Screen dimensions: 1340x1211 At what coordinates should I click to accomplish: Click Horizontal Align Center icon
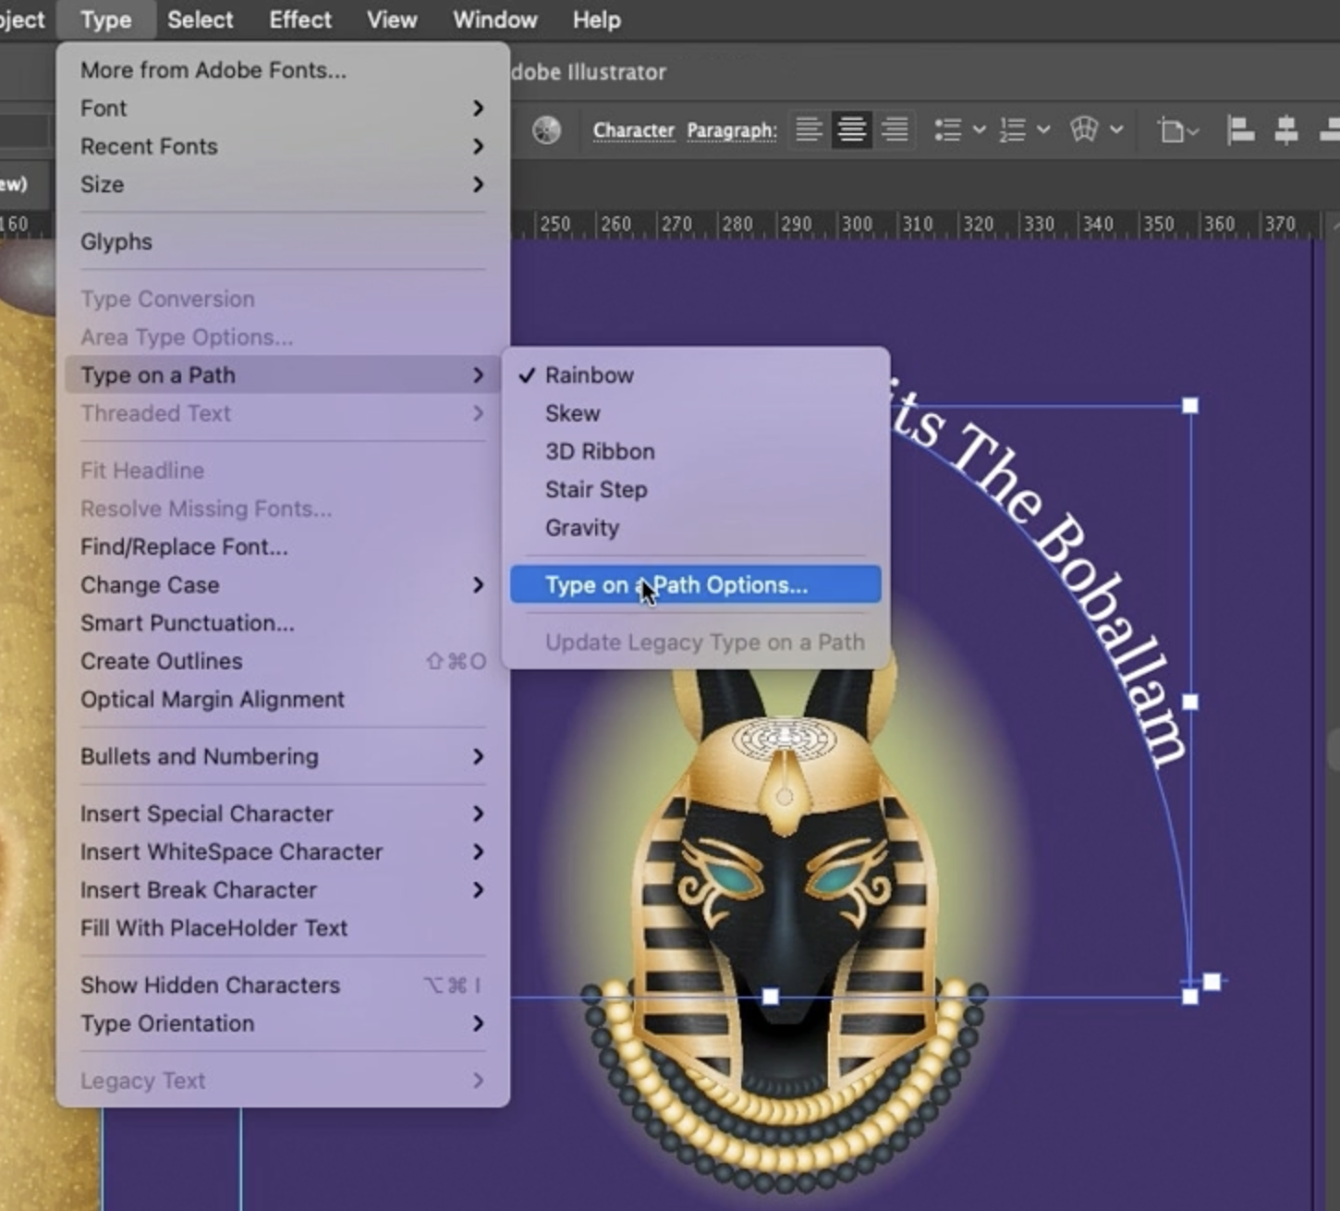(x=1285, y=130)
